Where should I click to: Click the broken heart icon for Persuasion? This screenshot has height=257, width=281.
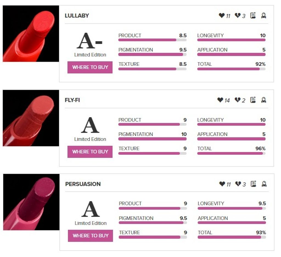click(238, 184)
